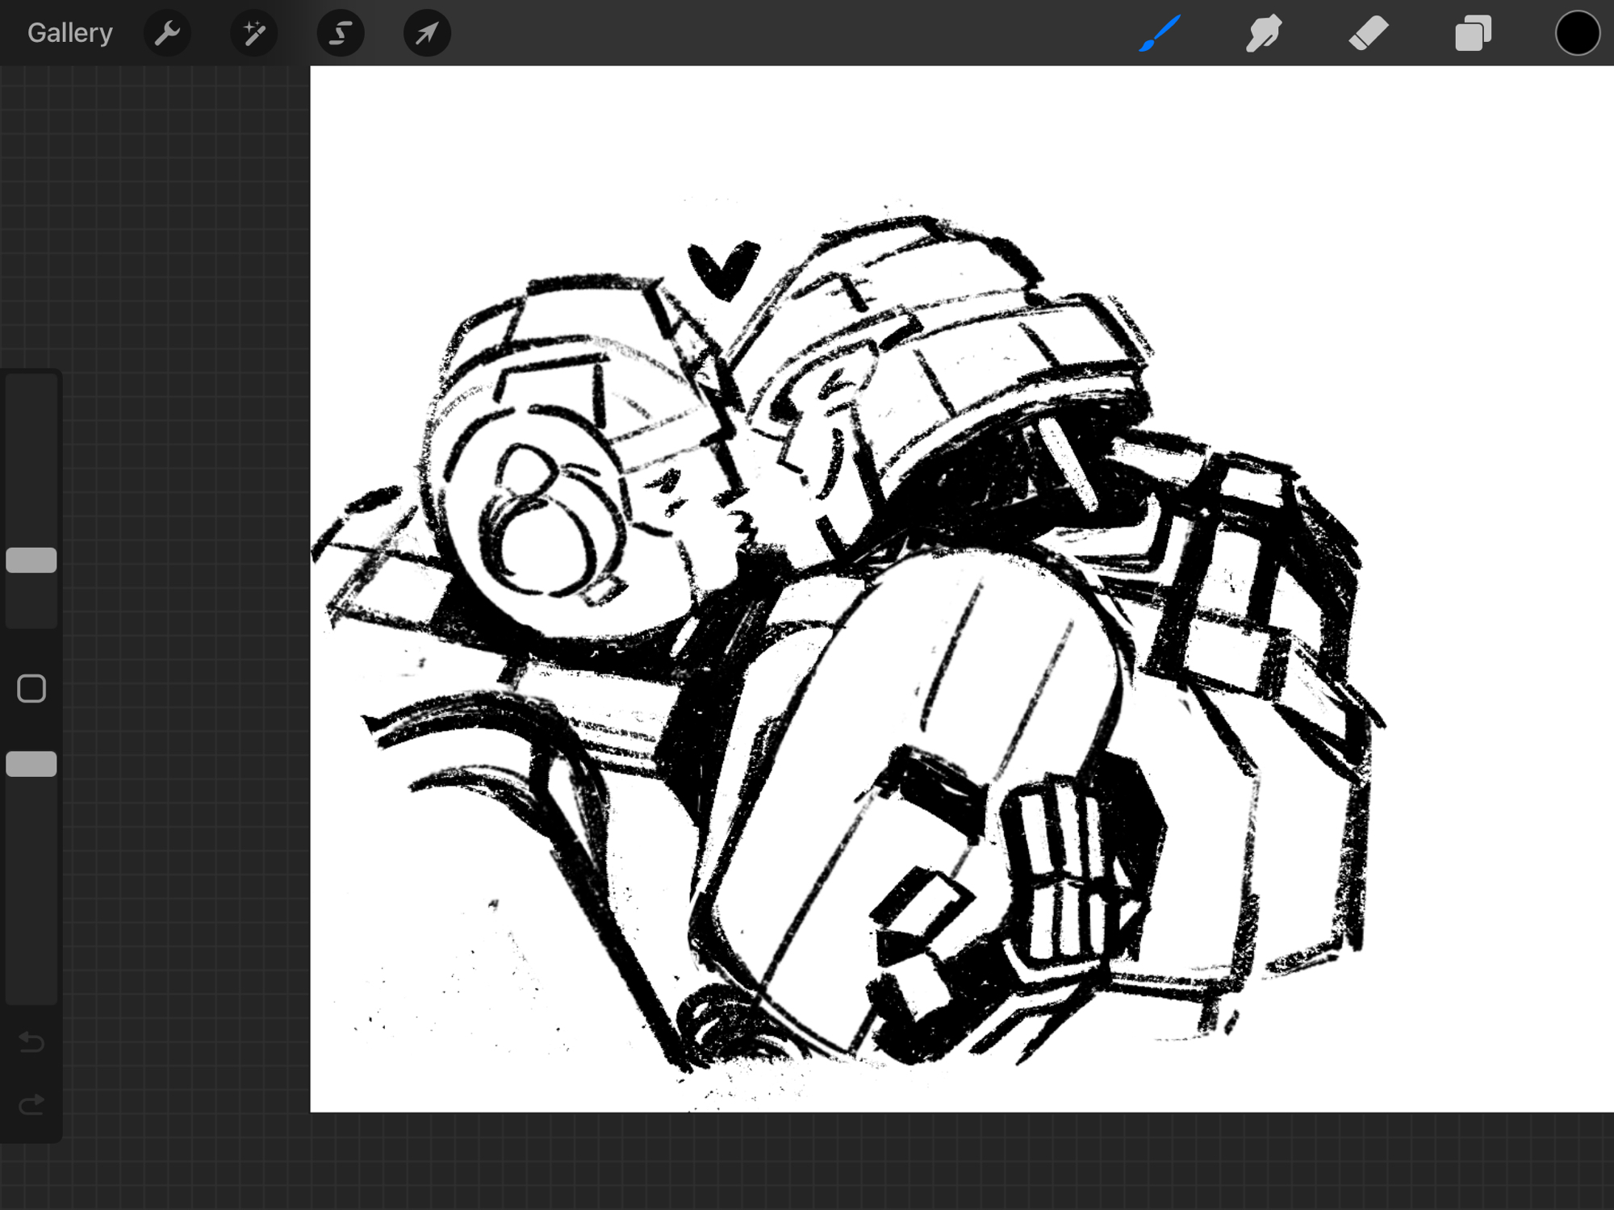
Task: Click the brush size slider handle
Action: [x=31, y=560]
